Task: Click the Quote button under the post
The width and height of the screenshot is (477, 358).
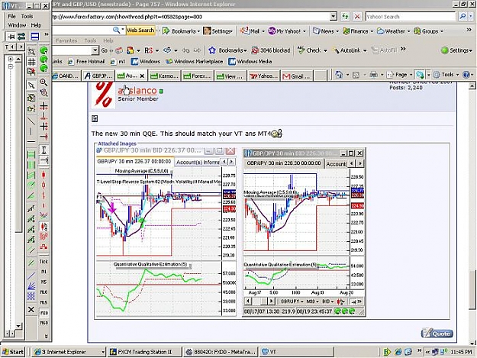Action: pyautogui.click(x=437, y=334)
